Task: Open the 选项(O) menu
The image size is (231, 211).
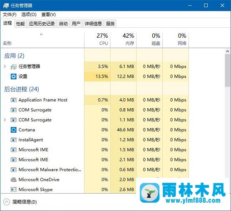Action: point(29,15)
